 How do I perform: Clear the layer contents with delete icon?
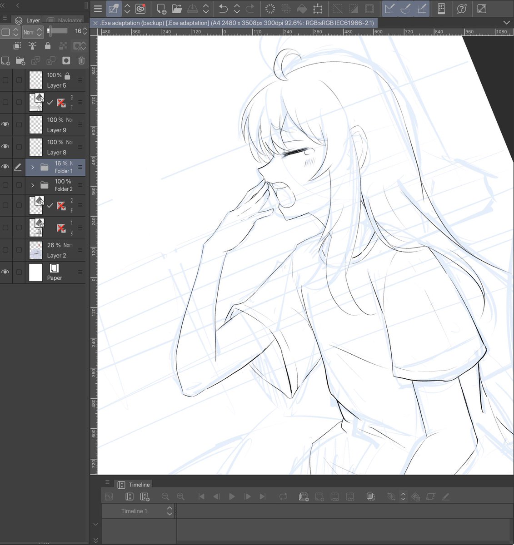(270, 9)
